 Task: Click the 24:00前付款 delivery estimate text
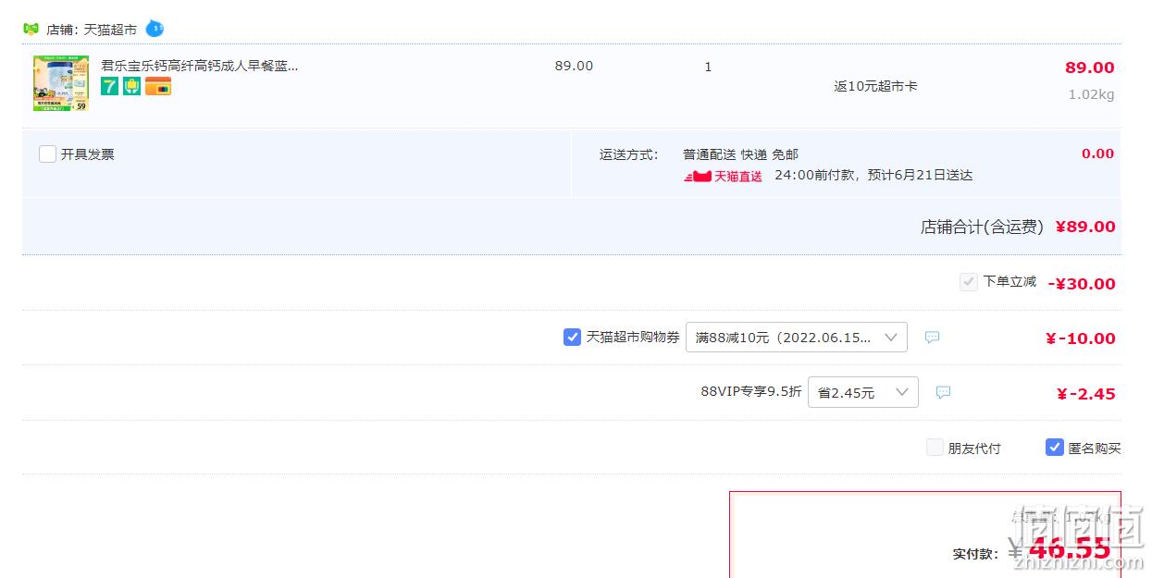coord(873,175)
